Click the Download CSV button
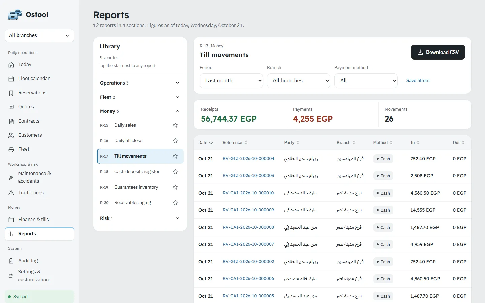This screenshot has height=303, width=485. [438, 52]
